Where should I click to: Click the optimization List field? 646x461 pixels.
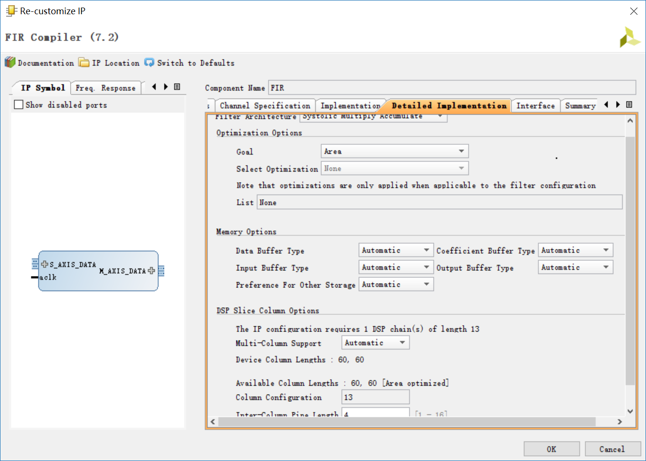click(440, 203)
